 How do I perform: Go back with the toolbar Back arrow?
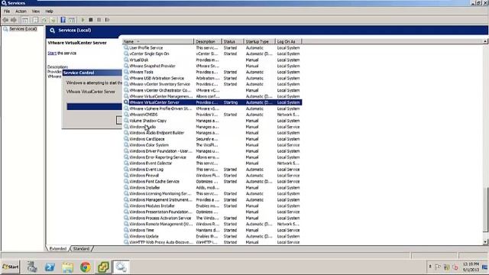[x=5, y=20]
